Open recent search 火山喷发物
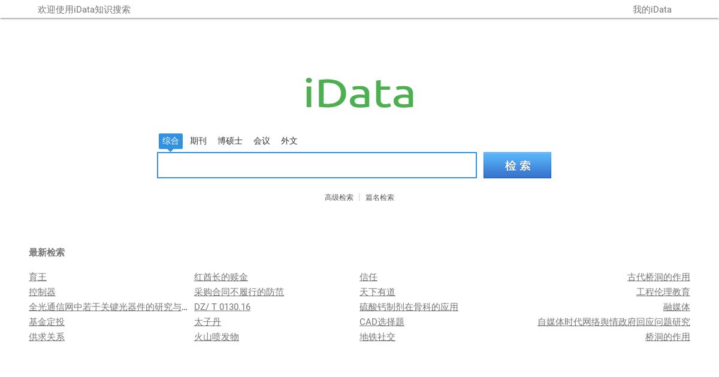 pos(216,337)
